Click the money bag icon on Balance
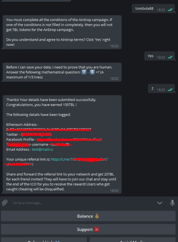The image size is (178, 242). pyautogui.click(x=97, y=216)
